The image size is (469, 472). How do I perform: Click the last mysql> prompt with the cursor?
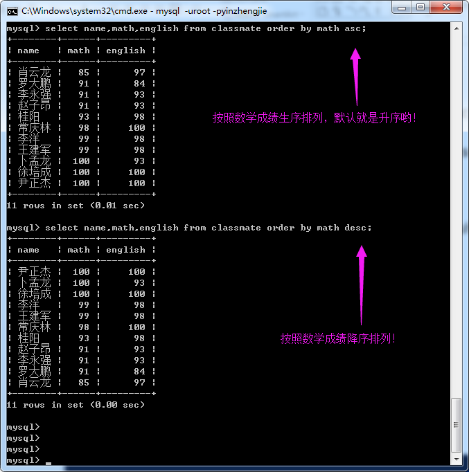[x=23, y=460]
